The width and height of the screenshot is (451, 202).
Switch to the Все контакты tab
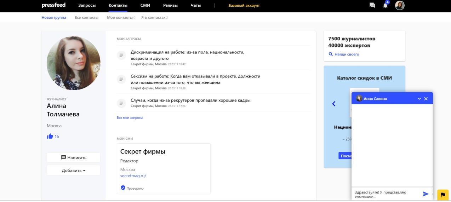pos(86,17)
